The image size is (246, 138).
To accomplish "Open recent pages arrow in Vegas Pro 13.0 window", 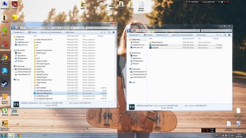I will 19,28.
